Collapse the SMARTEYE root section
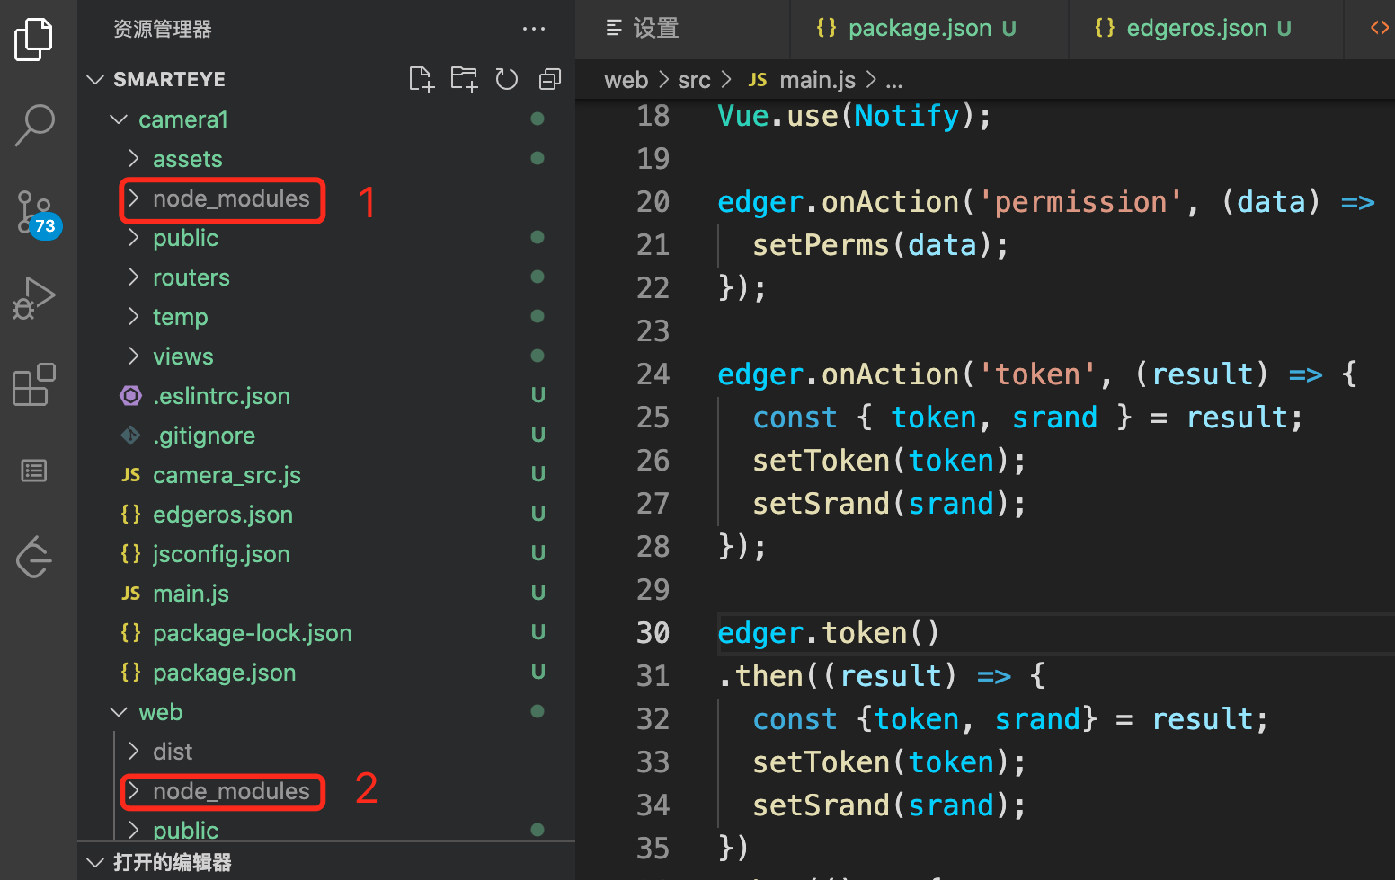Viewport: 1395px width, 880px height. (x=95, y=79)
